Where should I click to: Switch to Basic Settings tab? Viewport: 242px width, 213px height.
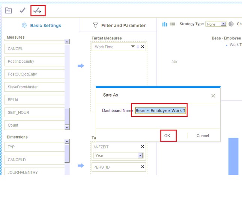point(41,26)
